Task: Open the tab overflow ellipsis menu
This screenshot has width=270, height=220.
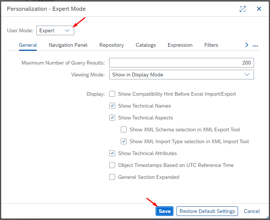Action: coord(255,46)
